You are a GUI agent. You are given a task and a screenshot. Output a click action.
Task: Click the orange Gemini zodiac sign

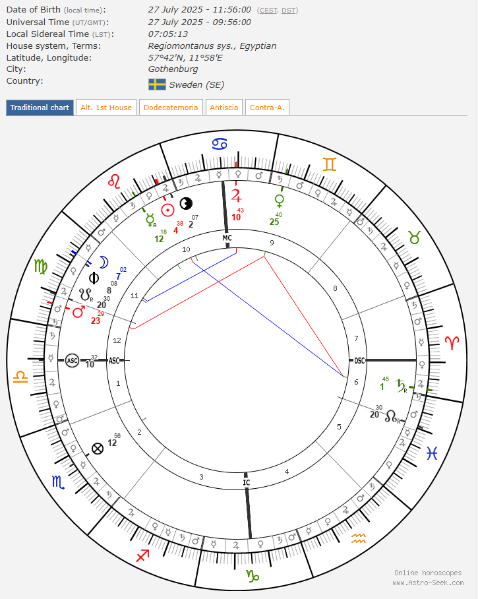tap(330, 164)
